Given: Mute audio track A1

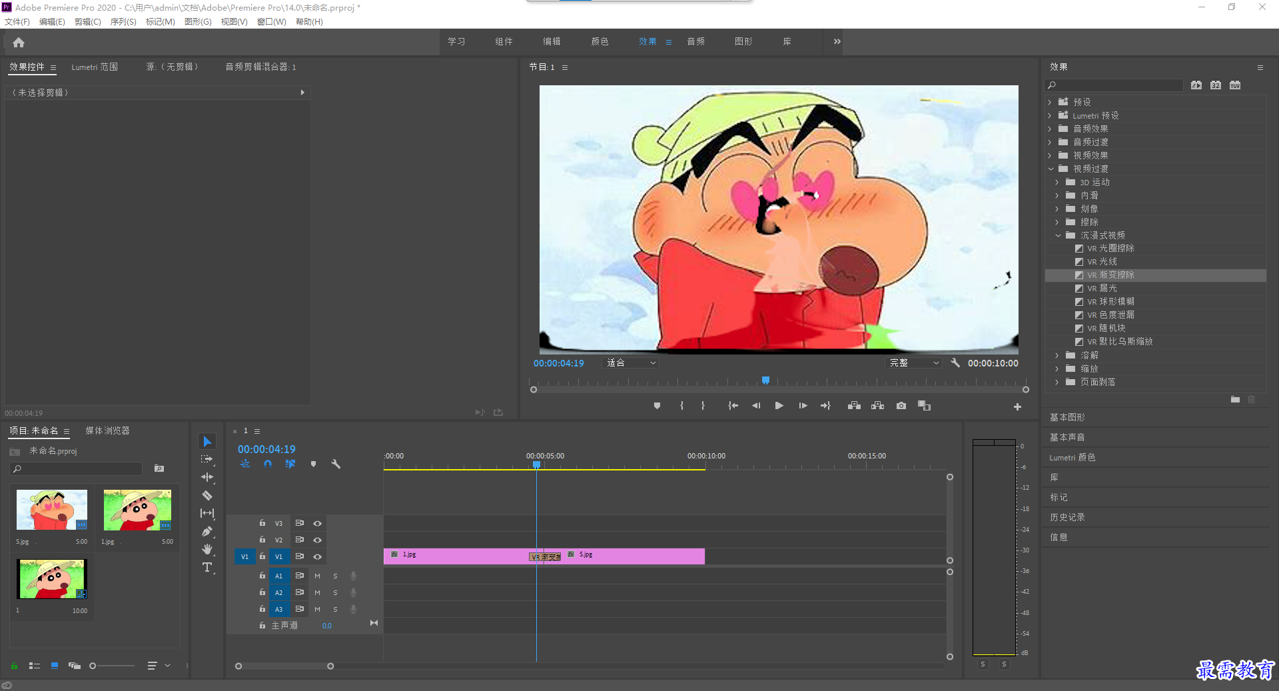Looking at the screenshot, I should click(317, 576).
